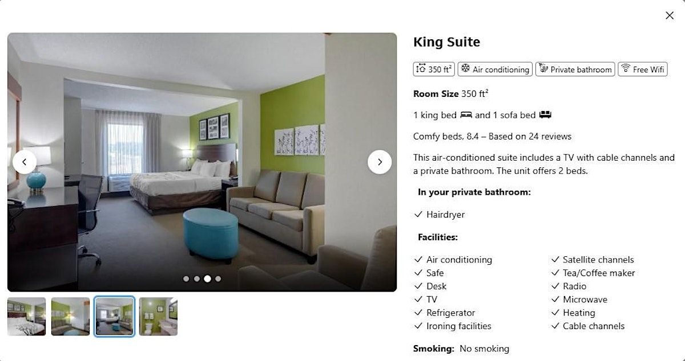Go back to previous room photo
The image size is (685, 361).
tap(25, 162)
